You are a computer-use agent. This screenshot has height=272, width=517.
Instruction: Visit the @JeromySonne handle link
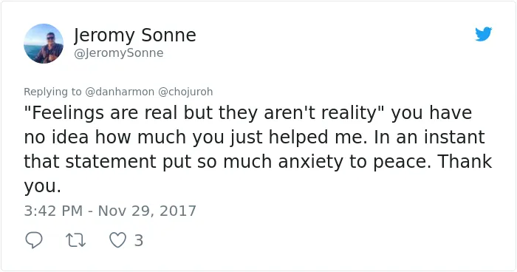click(119, 52)
